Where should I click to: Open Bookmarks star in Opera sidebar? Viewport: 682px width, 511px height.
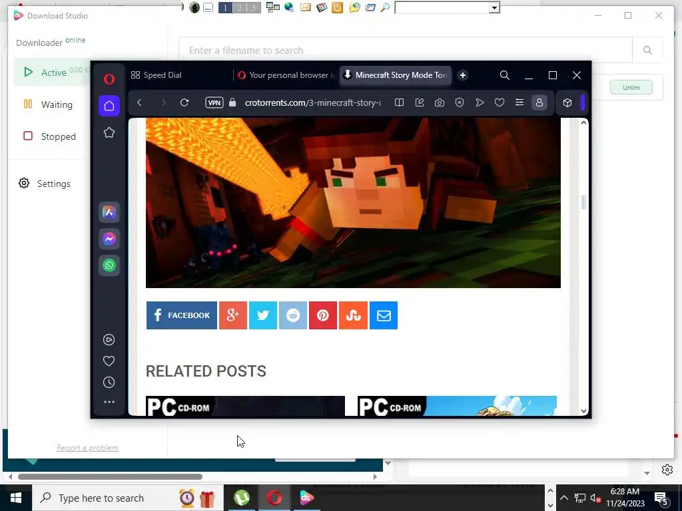click(109, 132)
